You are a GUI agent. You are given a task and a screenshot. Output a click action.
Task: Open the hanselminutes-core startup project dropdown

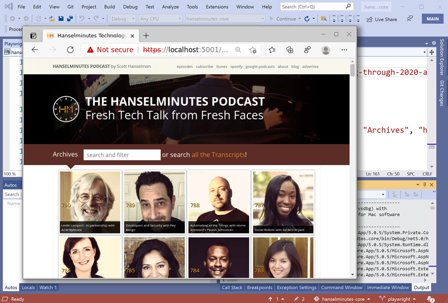pyautogui.click(x=225, y=18)
